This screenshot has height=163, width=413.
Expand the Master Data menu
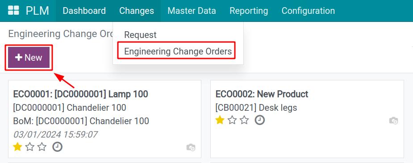click(192, 11)
